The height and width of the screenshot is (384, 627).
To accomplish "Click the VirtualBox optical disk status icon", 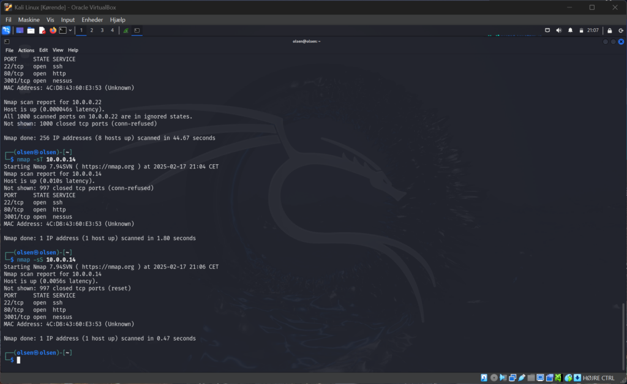I will click(x=494, y=377).
